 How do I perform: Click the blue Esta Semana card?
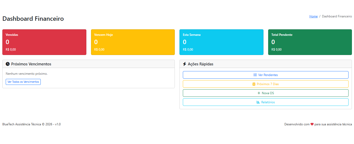point(221,42)
